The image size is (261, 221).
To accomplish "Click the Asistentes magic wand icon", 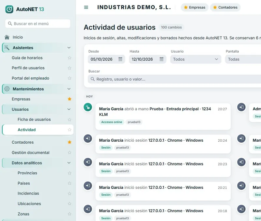I will tap(7, 48).
